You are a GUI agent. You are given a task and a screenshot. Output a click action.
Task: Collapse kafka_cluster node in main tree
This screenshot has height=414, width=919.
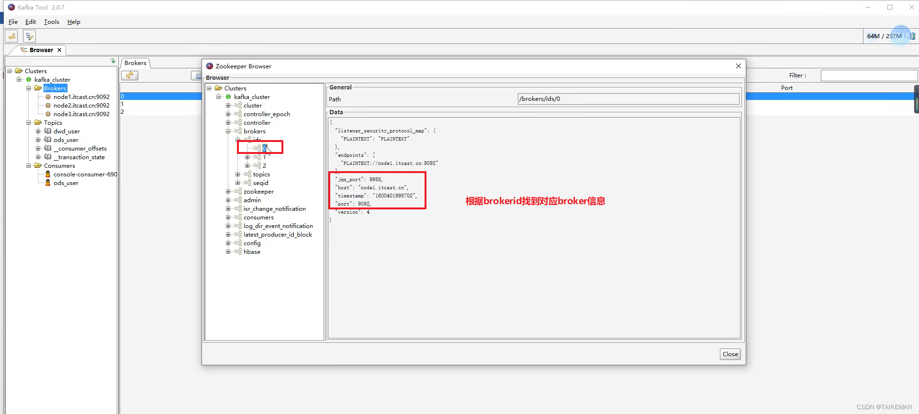click(x=19, y=80)
